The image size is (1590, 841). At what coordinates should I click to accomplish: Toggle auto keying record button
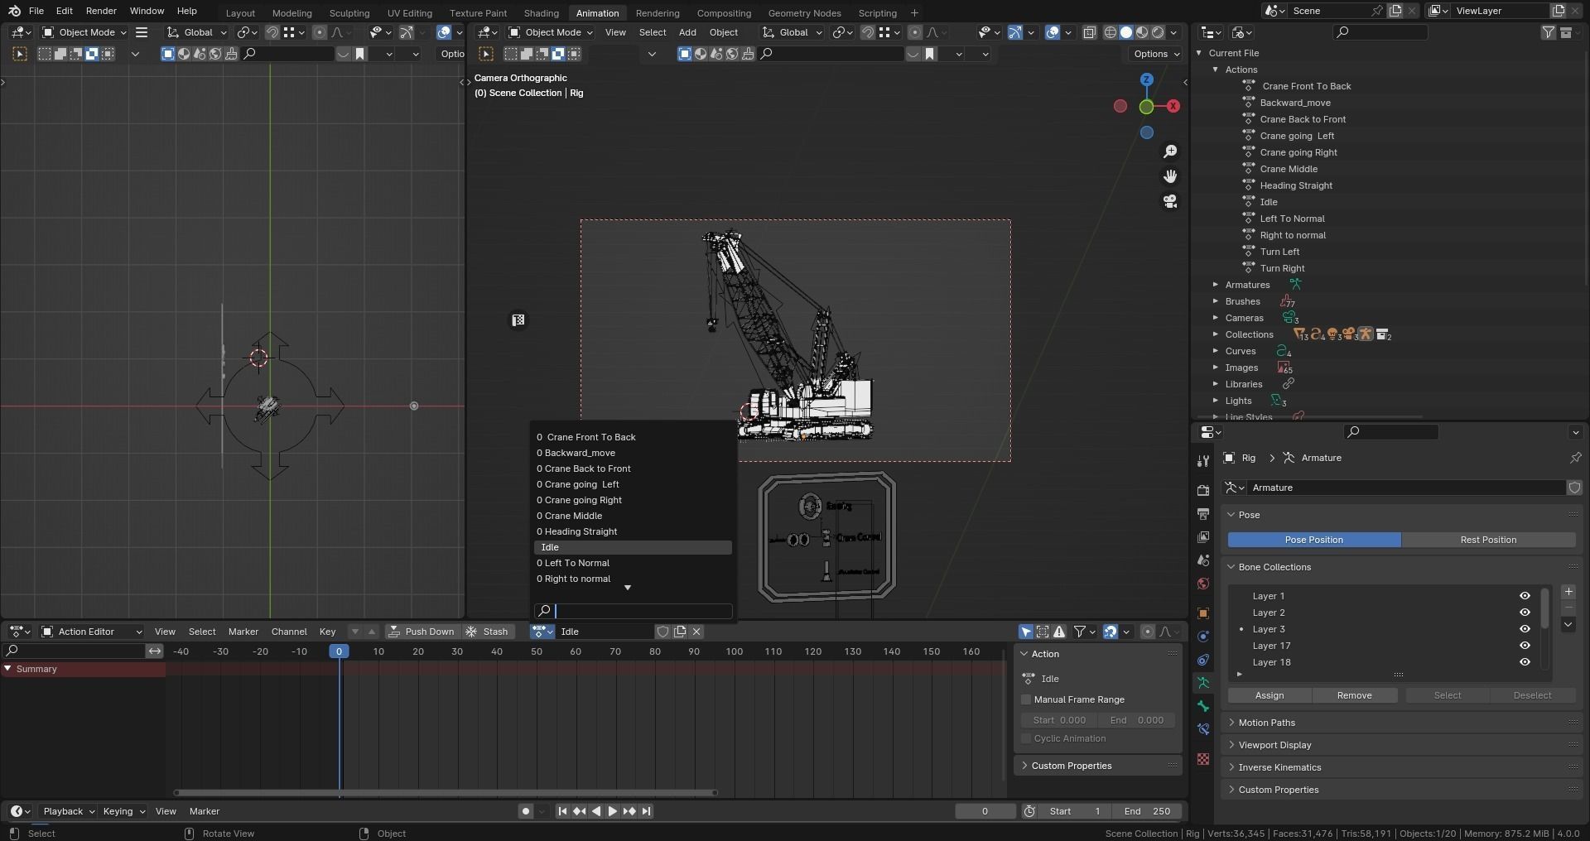coord(525,811)
